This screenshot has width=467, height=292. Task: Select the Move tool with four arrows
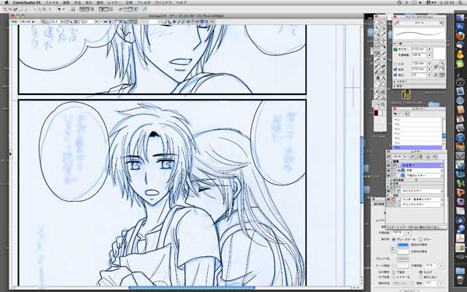click(383, 40)
